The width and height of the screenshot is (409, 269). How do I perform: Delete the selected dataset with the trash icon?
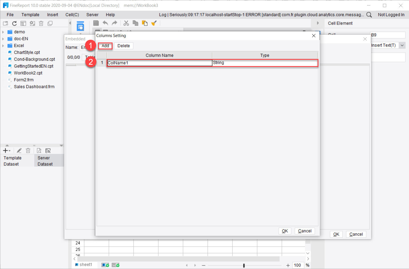click(28, 150)
